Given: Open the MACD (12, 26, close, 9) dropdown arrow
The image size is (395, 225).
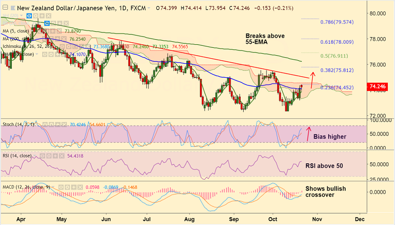Looking at the screenshot, I should coord(53,187).
